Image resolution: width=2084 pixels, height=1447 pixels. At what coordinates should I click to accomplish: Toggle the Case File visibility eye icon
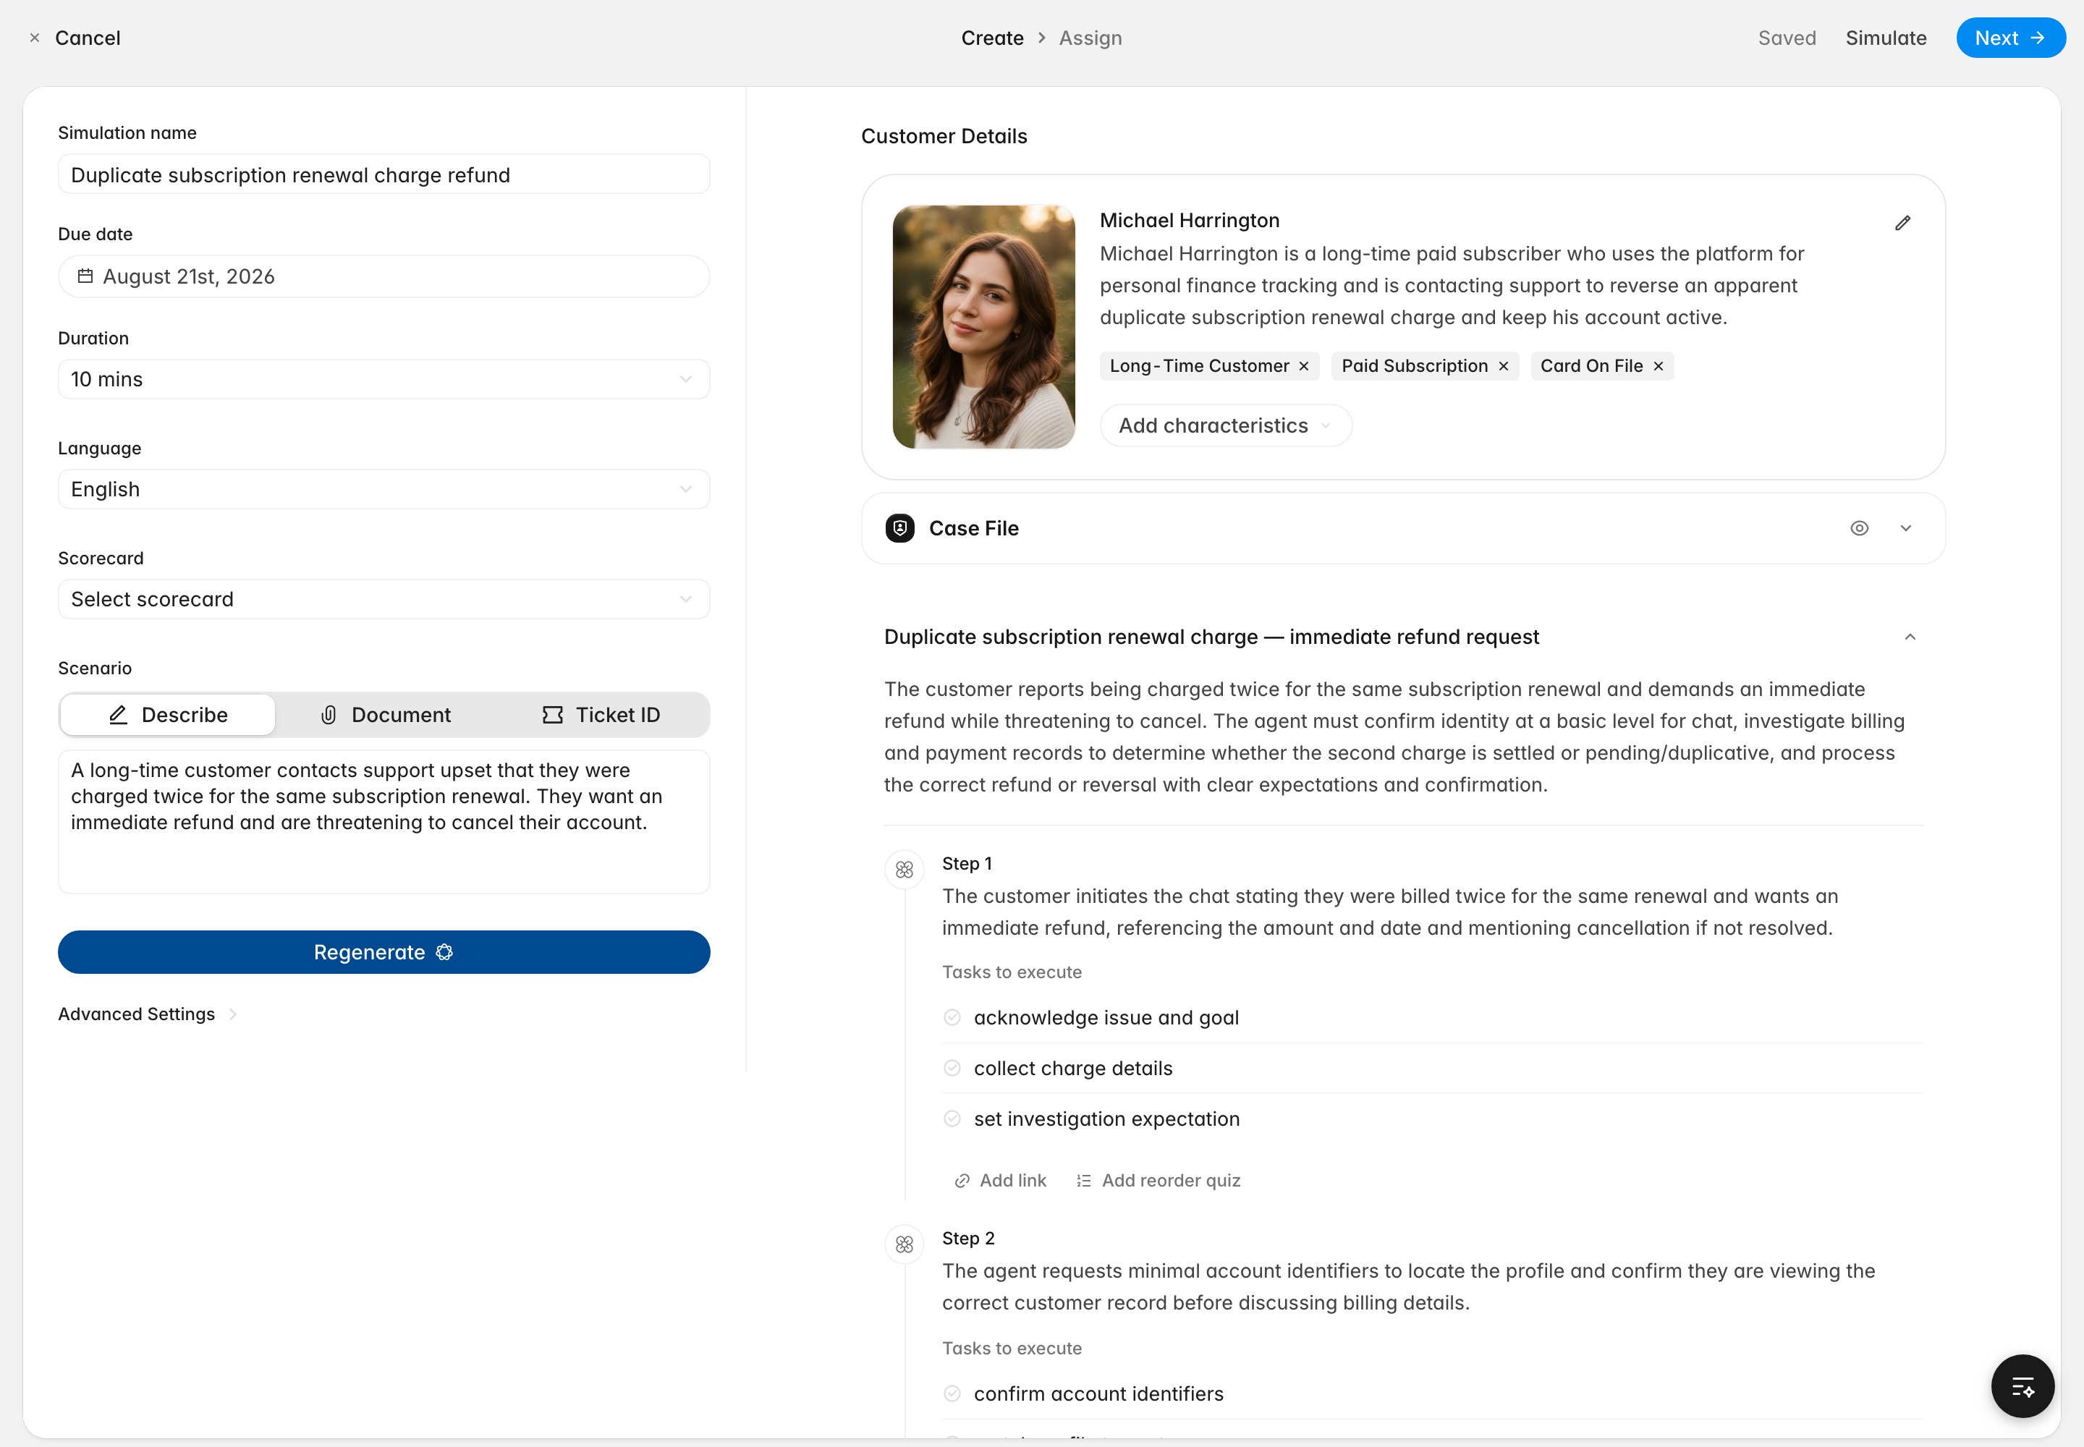click(1859, 529)
